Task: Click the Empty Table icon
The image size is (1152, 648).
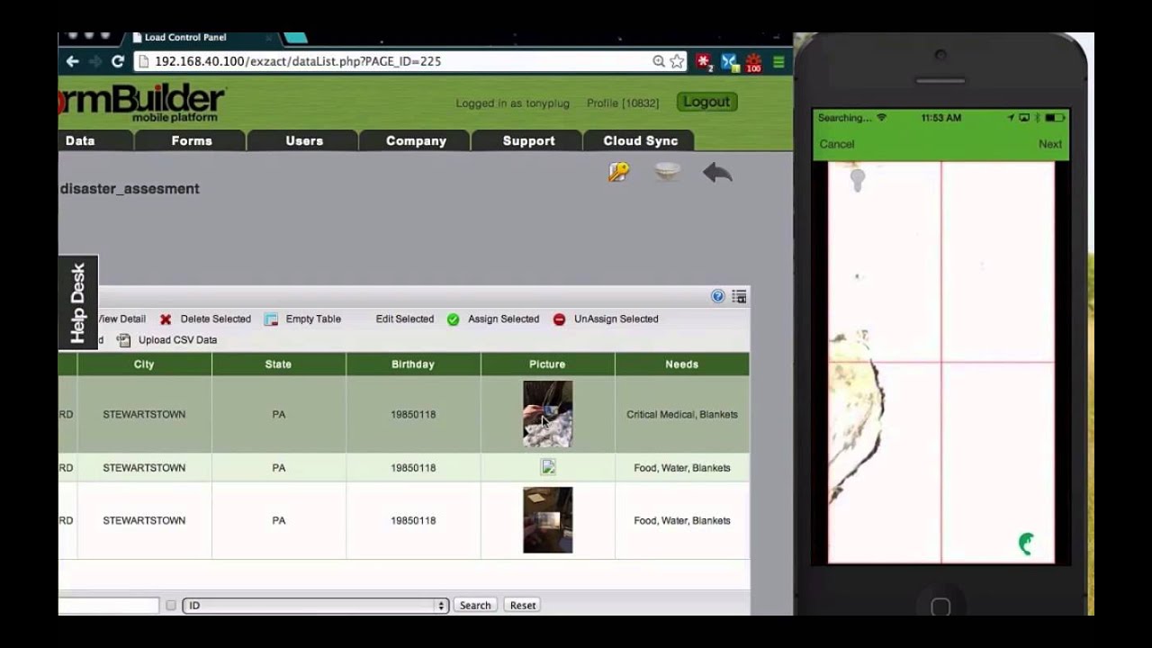Action: (x=271, y=319)
